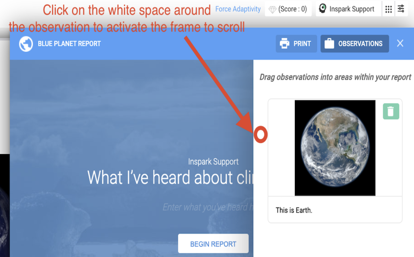Screen dimensions: 414x257
Task: Click the diamond score icon
Action: click(x=272, y=10)
